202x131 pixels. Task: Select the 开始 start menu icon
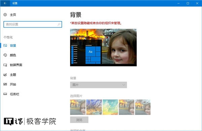5,84
